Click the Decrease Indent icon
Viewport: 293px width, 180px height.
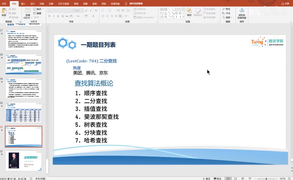pos(118,10)
